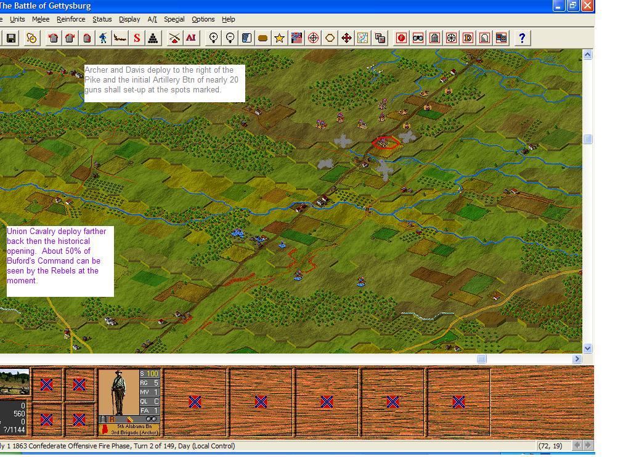The width and height of the screenshot is (631, 457).
Task: Toggle the red circled F toolbar button
Action: 401,38
